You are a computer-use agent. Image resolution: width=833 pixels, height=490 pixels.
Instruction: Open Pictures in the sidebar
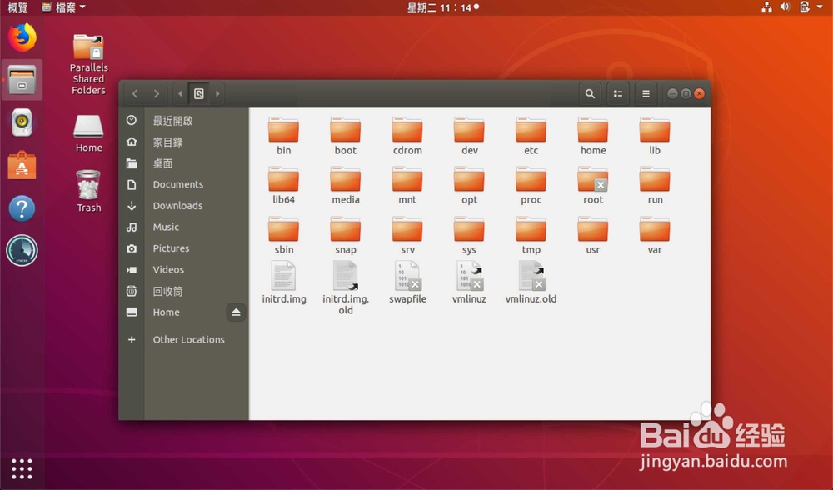(184, 248)
